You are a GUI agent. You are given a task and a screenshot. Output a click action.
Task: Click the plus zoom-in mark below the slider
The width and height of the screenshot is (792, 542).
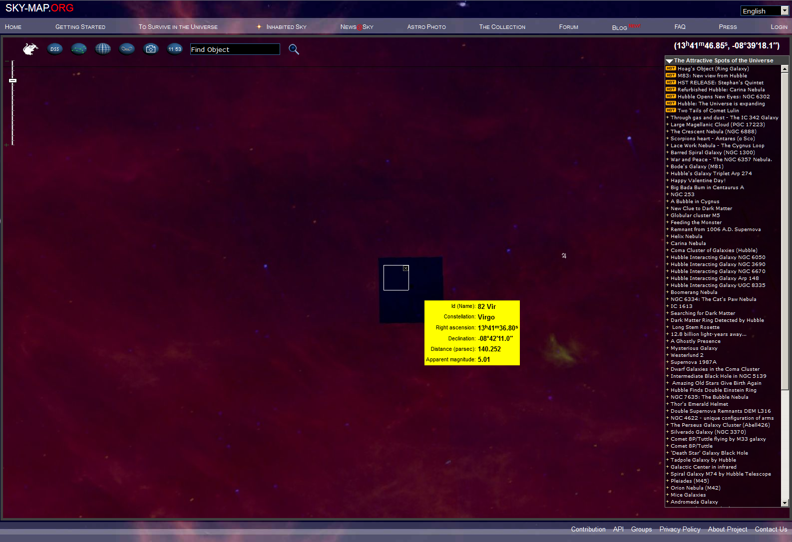[6, 145]
